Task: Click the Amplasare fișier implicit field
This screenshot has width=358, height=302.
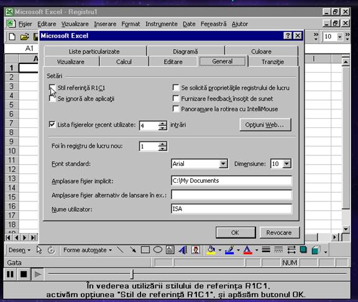Action: 231,181
